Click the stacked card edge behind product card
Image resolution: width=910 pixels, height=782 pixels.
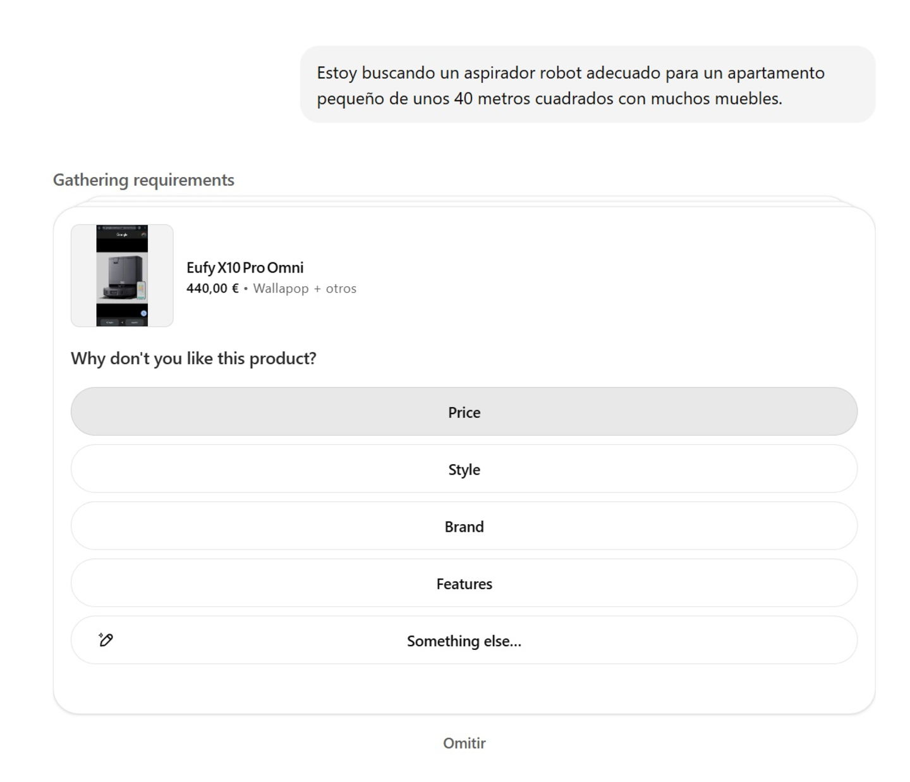pyautogui.click(x=464, y=200)
